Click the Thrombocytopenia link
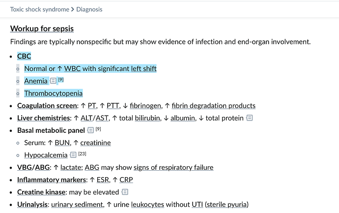339x213 pixels. (x=53, y=93)
